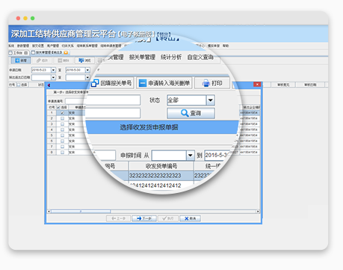Screen dimensions: 343x270
Task: Click the 回填报关单号 button icon
Action: [95, 83]
